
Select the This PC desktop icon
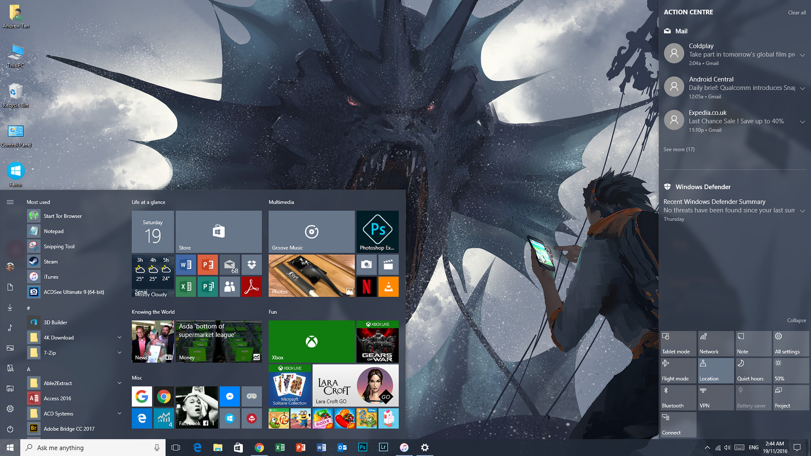(x=16, y=56)
